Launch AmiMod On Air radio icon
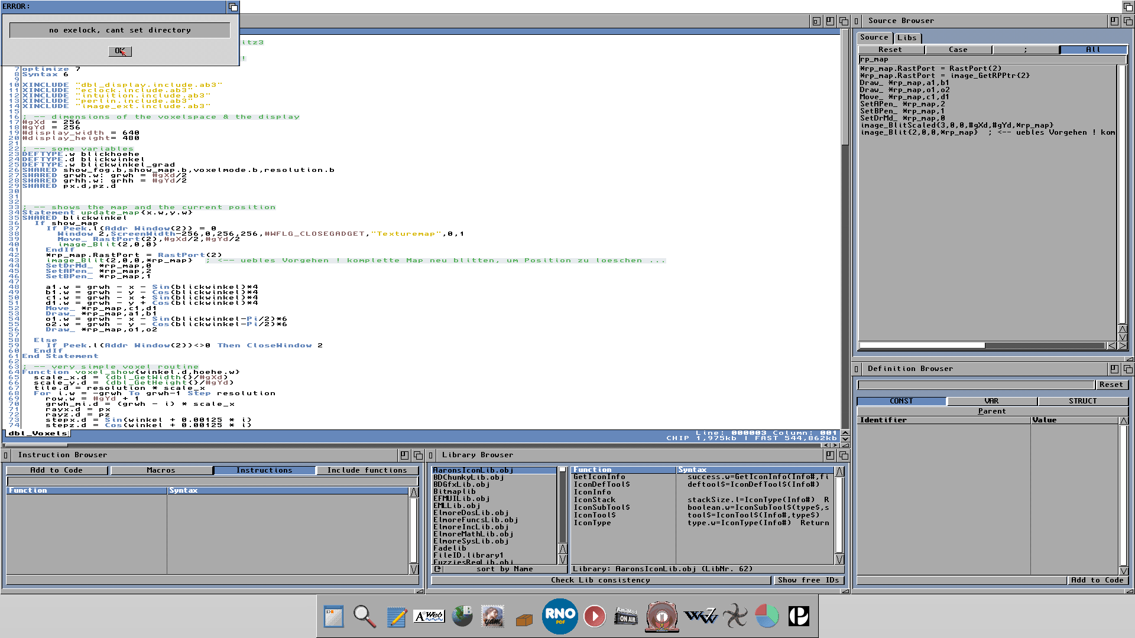 pos(626,616)
